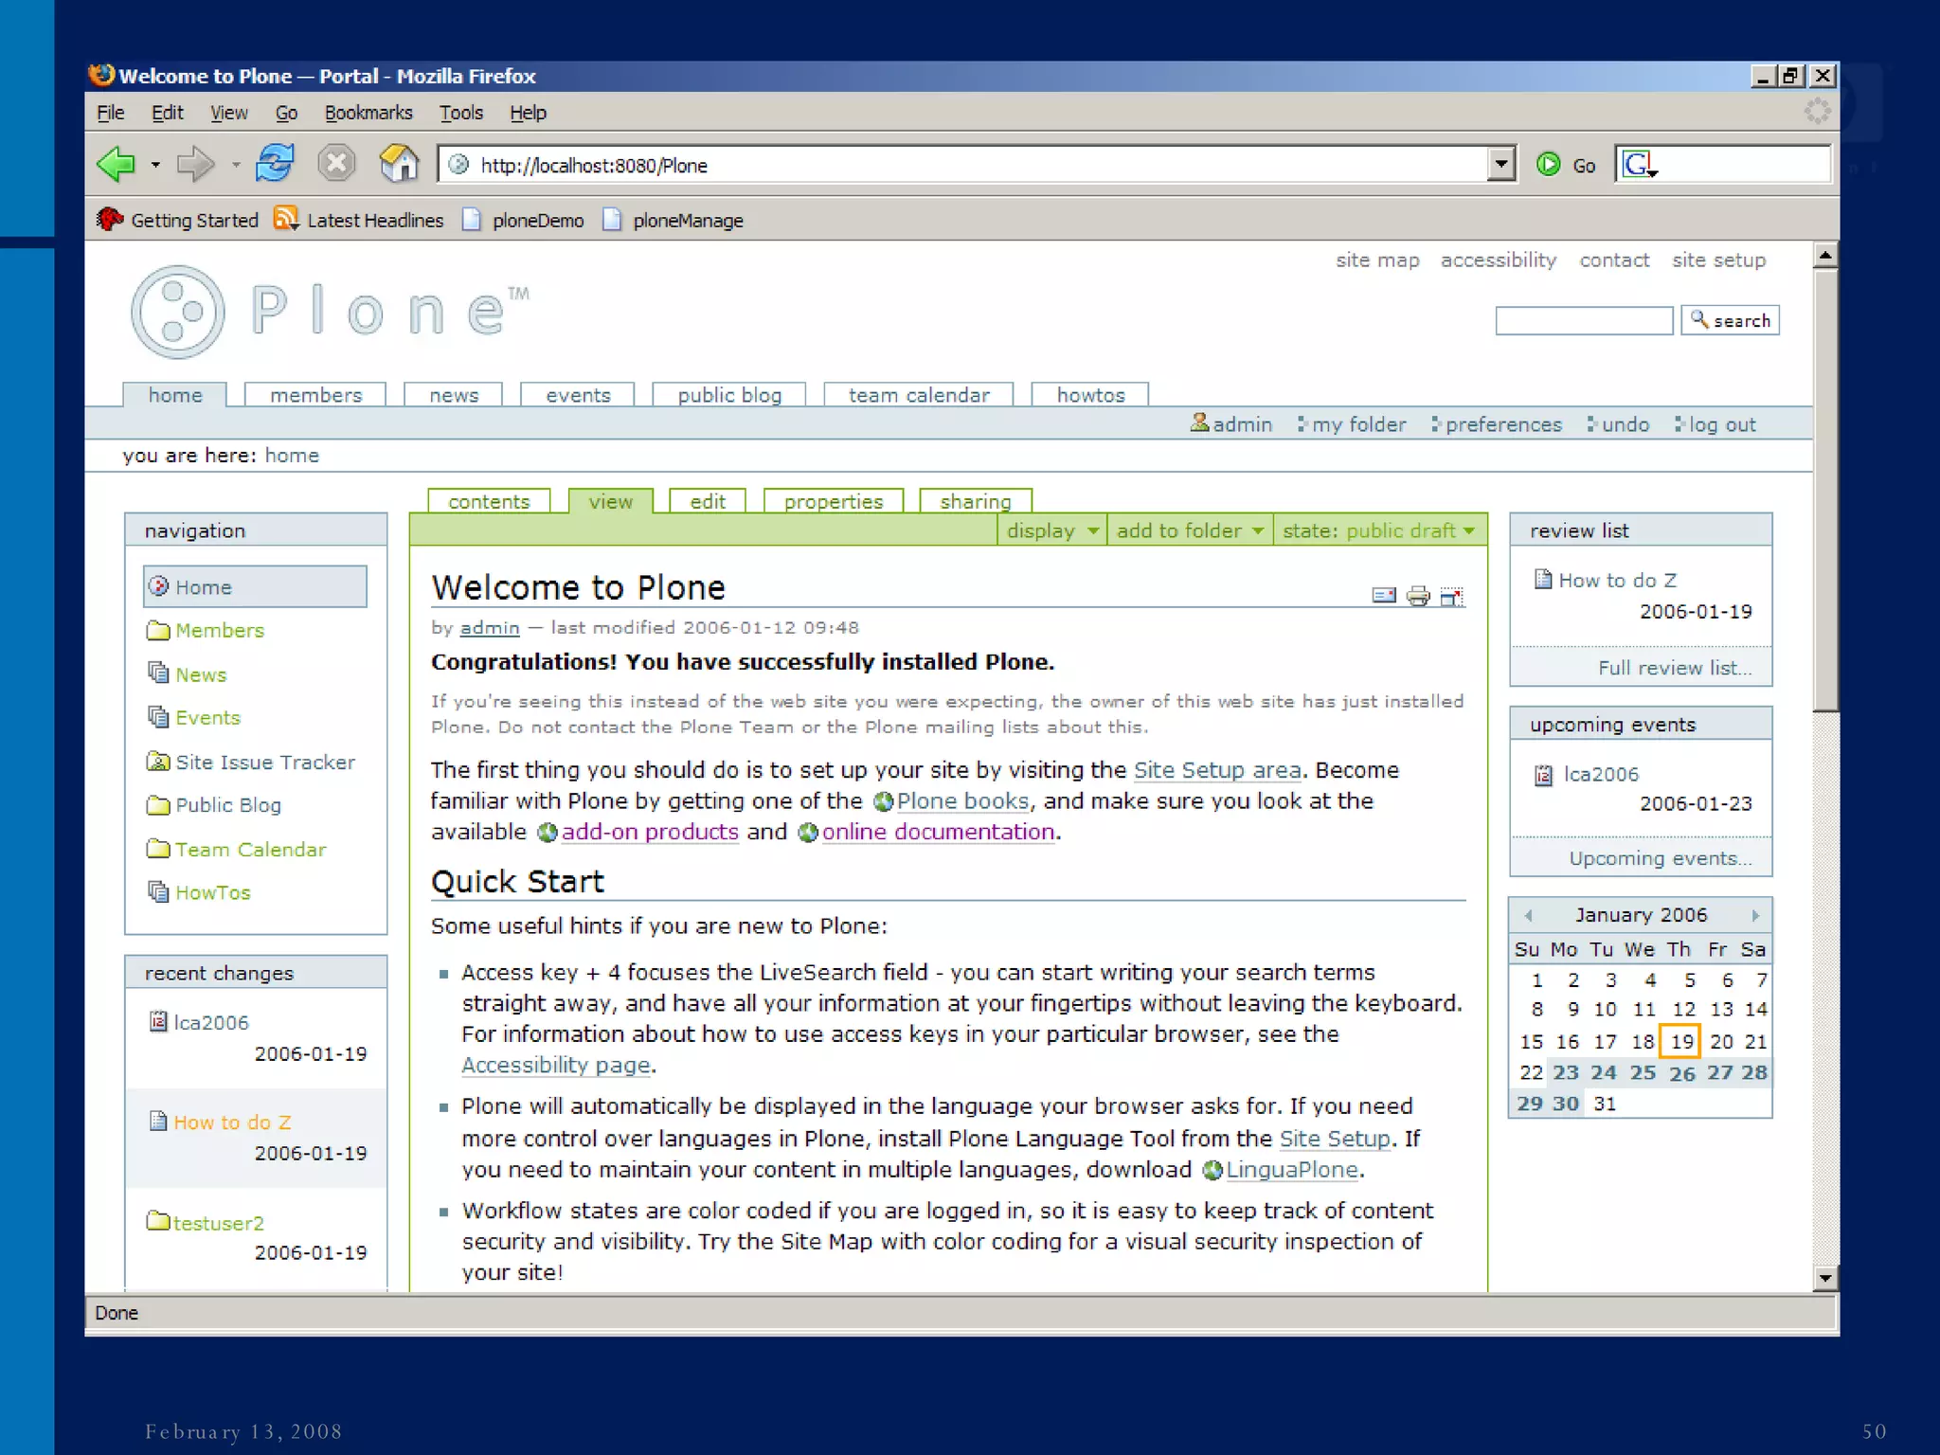Reload the page with the refresh icon
Screen dimensions: 1940x1455
(275, 164)
